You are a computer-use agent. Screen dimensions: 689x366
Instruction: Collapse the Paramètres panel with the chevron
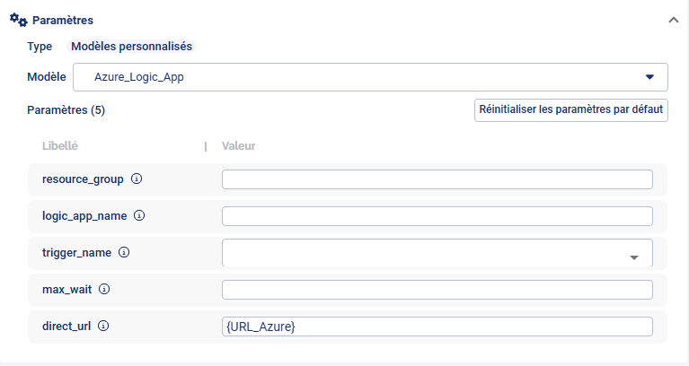click(x=673, y=19)
